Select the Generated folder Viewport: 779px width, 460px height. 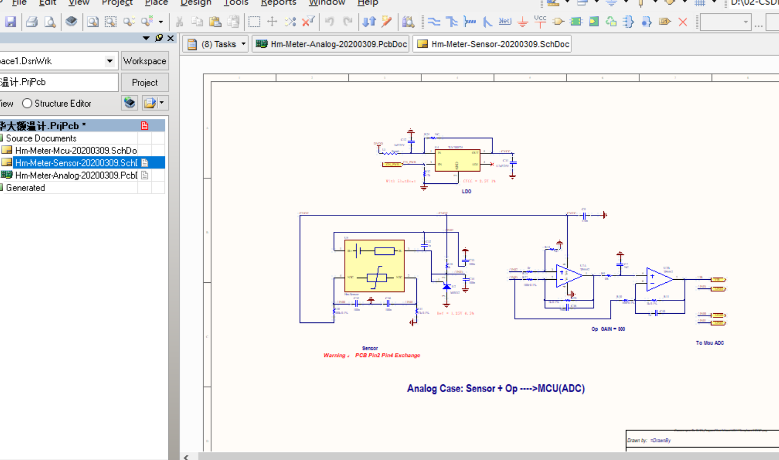(25, 188)
